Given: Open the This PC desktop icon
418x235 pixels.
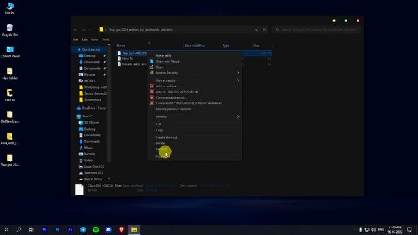Looking at the screenshot, I should [10, 8].
